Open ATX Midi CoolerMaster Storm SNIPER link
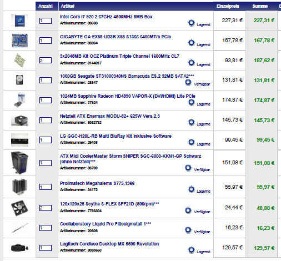This screenshot has width=281, height=261. click(x=131, y=159)
